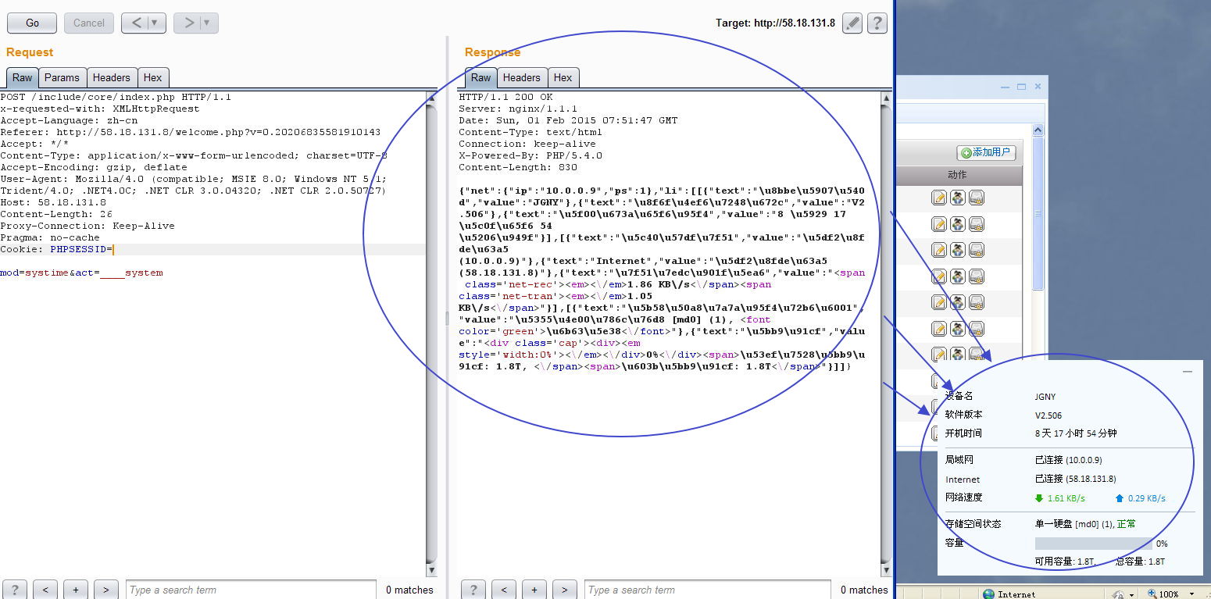This screenshot has height=599, width=1211.
Task: Click the Response pane scrollbar up arrow
Action: pyautogui.click(x=885, y=98)
